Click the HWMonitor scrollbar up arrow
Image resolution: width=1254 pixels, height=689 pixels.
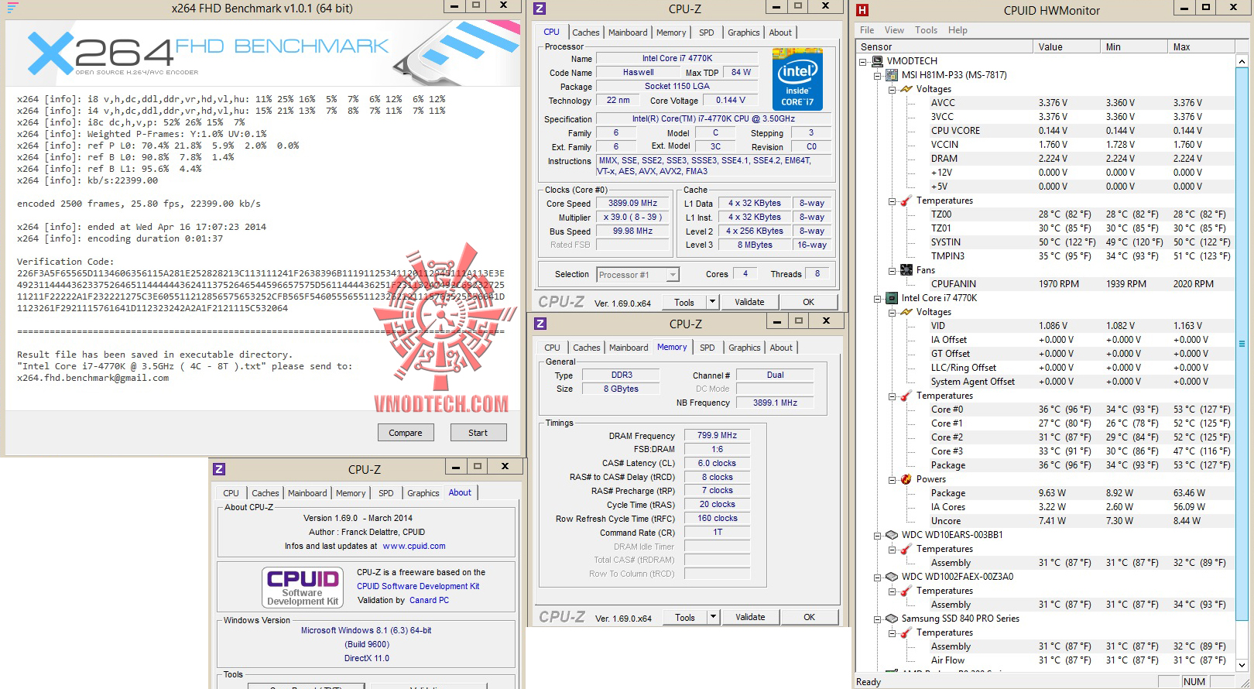point(1242,60)
